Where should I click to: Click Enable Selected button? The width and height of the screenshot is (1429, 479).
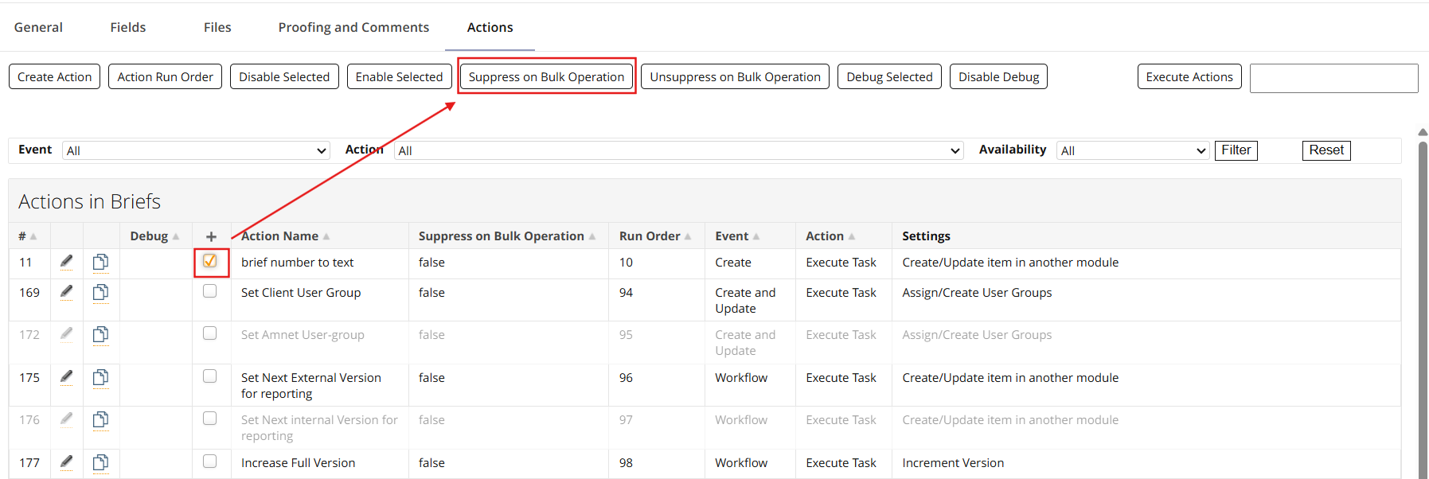click(x=399, y=76)
